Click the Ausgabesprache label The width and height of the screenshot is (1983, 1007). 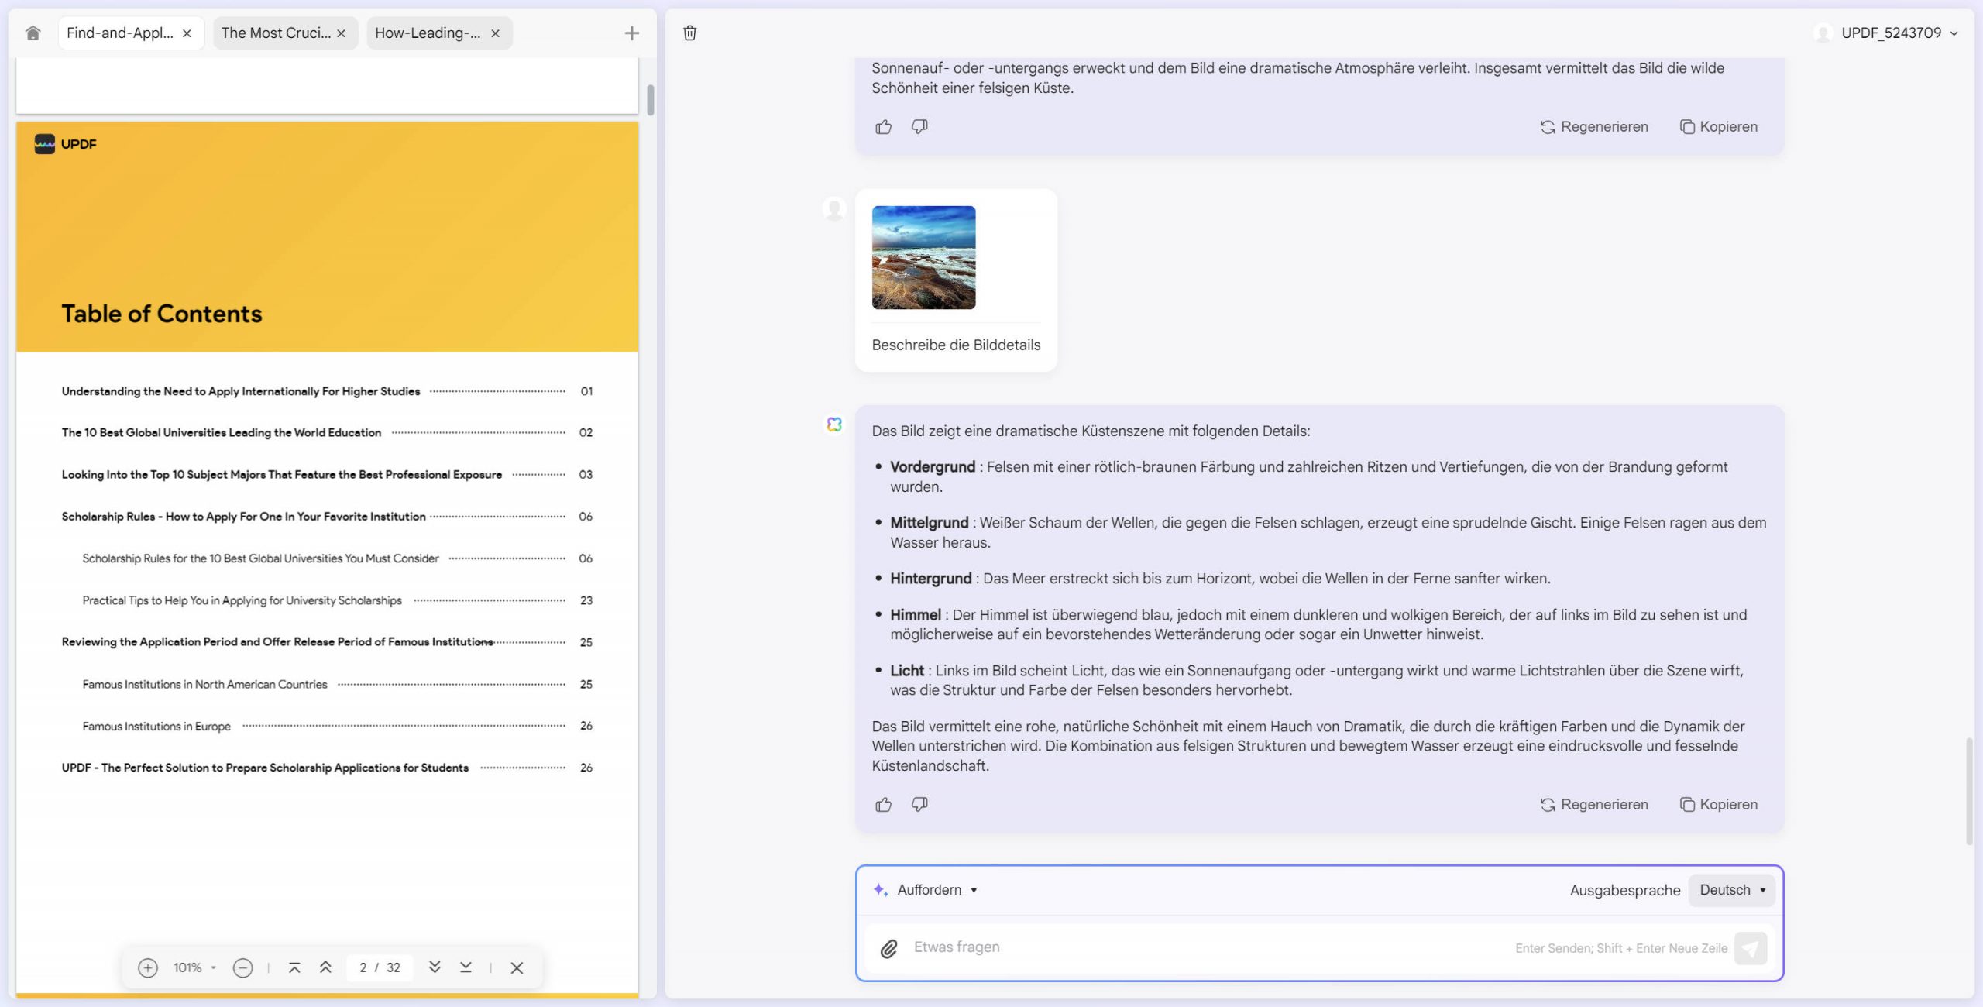click(x=1624, y=891)
